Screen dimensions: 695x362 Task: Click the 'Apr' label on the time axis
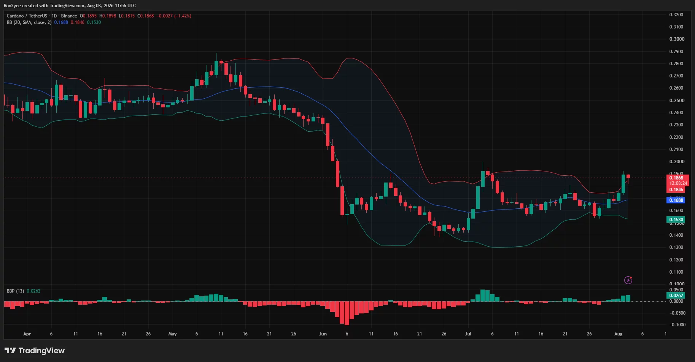coord(27,334)
